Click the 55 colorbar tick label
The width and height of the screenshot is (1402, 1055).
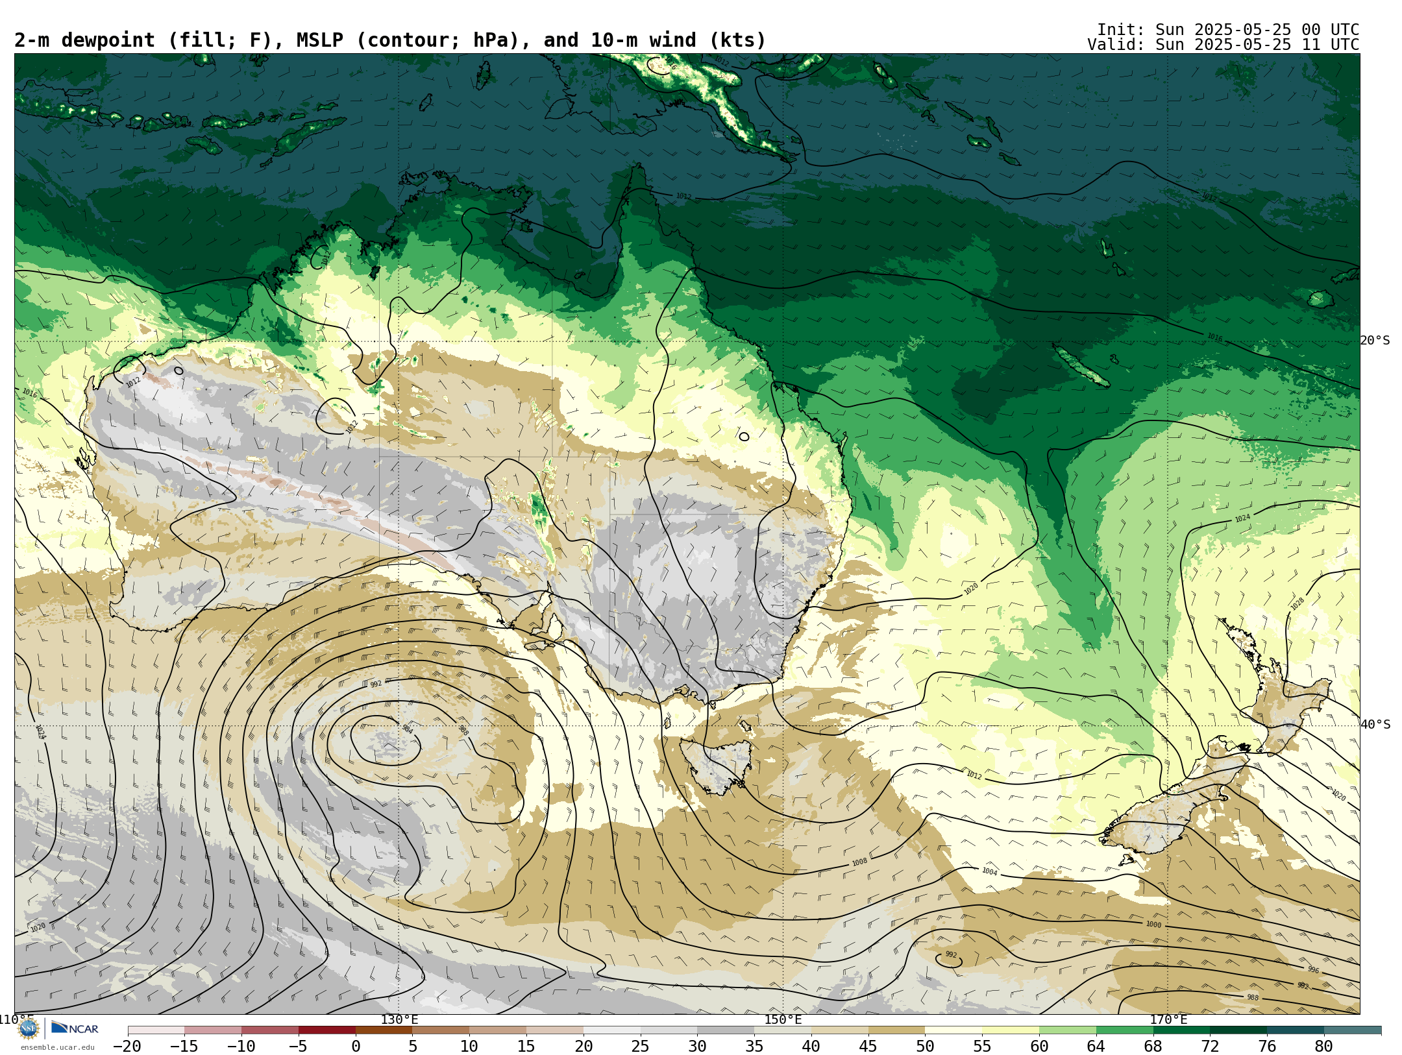tap(982, 1046)
